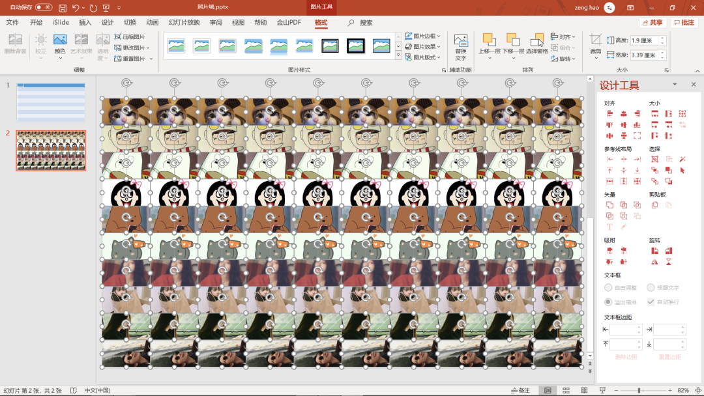
Task: Click 压缩图片 (compress pictures)
Action: (130, 36)
